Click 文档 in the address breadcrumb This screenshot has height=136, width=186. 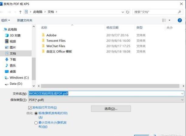coord(51,12)
